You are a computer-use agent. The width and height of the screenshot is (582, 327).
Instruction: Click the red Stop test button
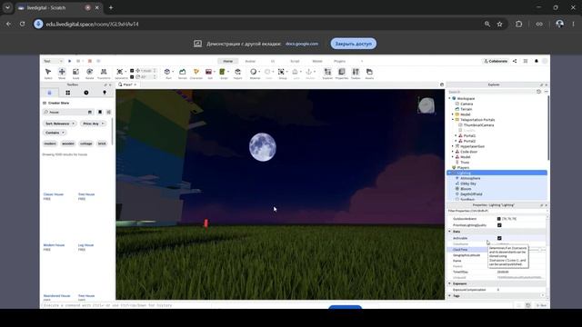click(x=90, y=61)
